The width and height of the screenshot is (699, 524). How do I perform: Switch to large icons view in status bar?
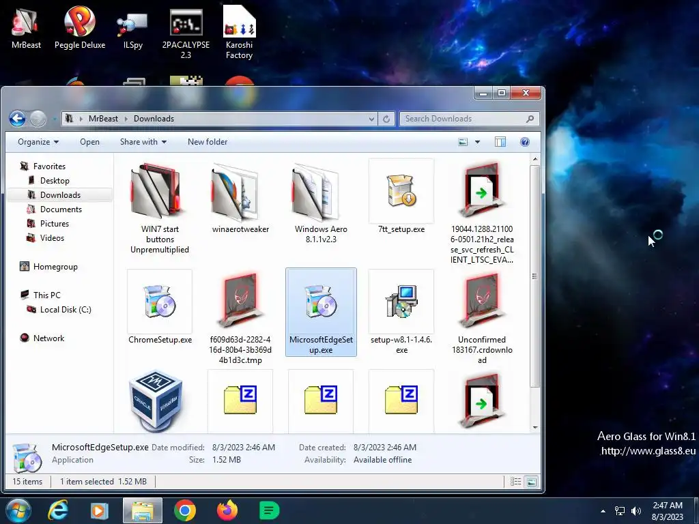click(x=531, y=481)
